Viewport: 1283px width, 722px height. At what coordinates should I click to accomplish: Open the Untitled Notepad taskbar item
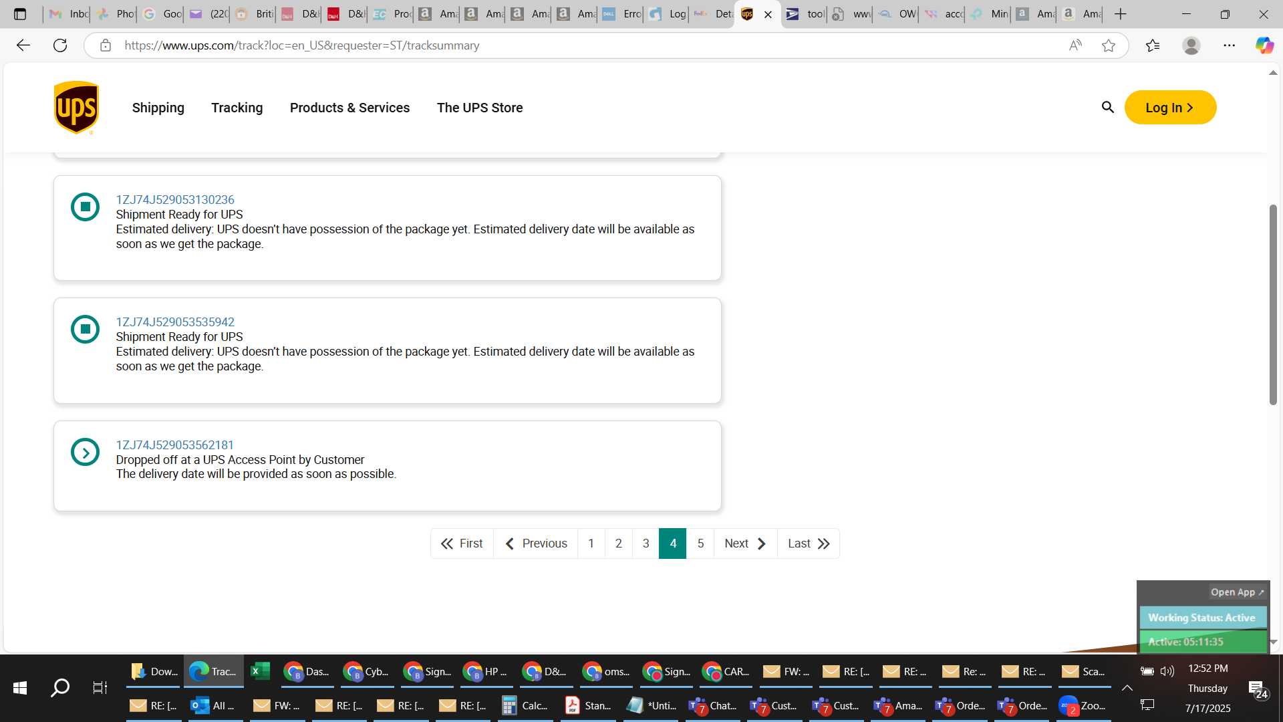click(x=652, y=705)
